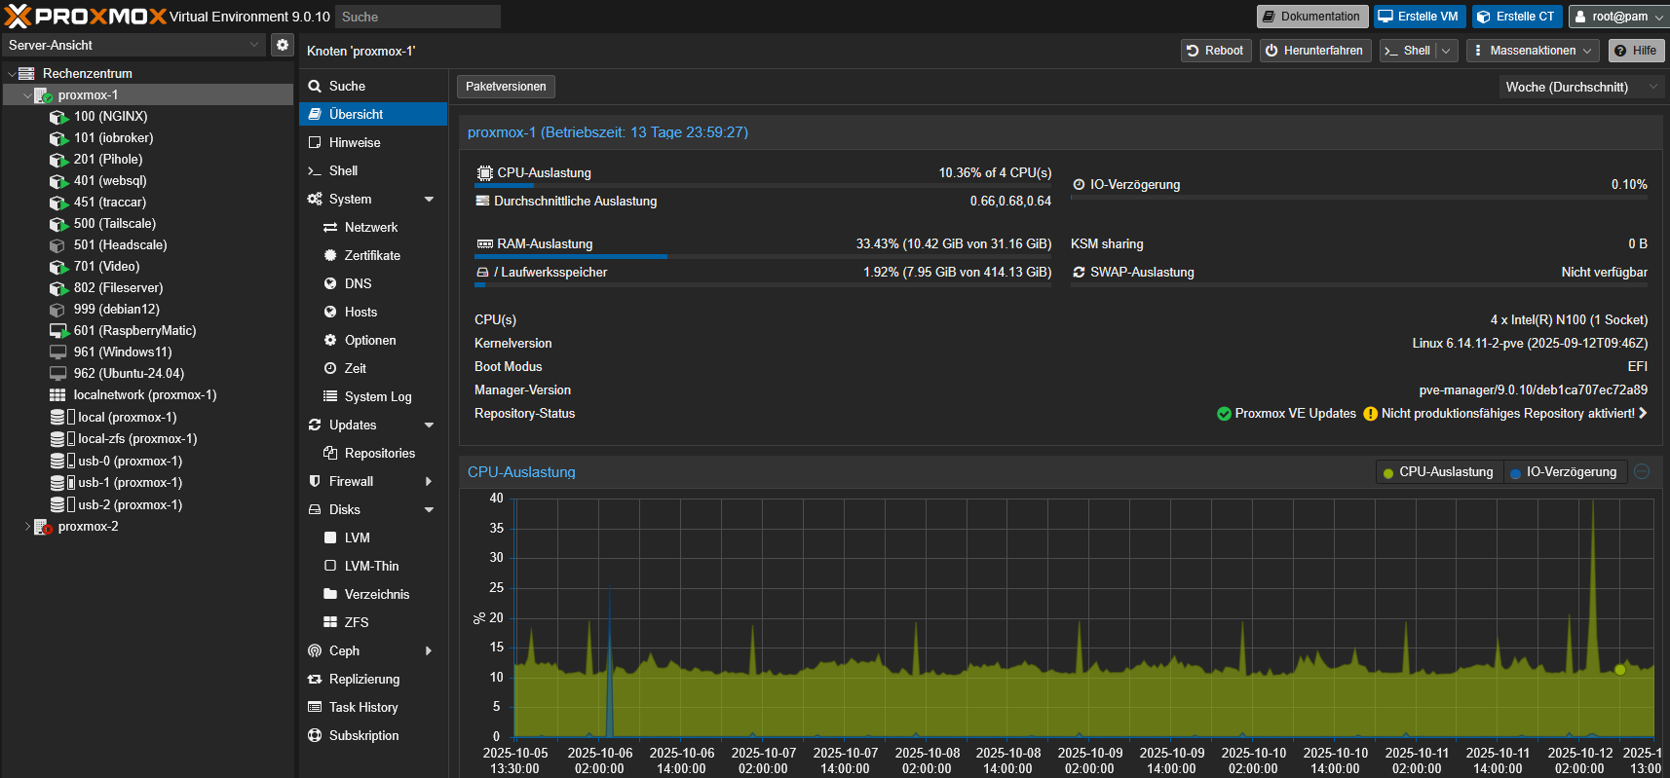Toggle CPU-Auslastung series in chart legend

(1438, 472)
